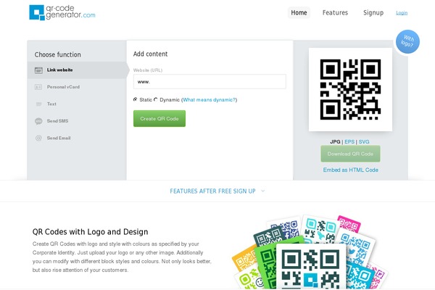
Task: Click the blue 'With logo?' badge
Action: pos(407,41)
